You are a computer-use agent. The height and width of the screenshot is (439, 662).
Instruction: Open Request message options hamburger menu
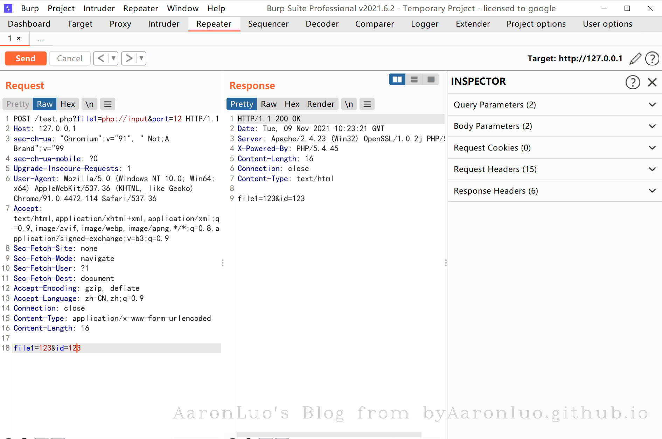(x=108, y=104)
